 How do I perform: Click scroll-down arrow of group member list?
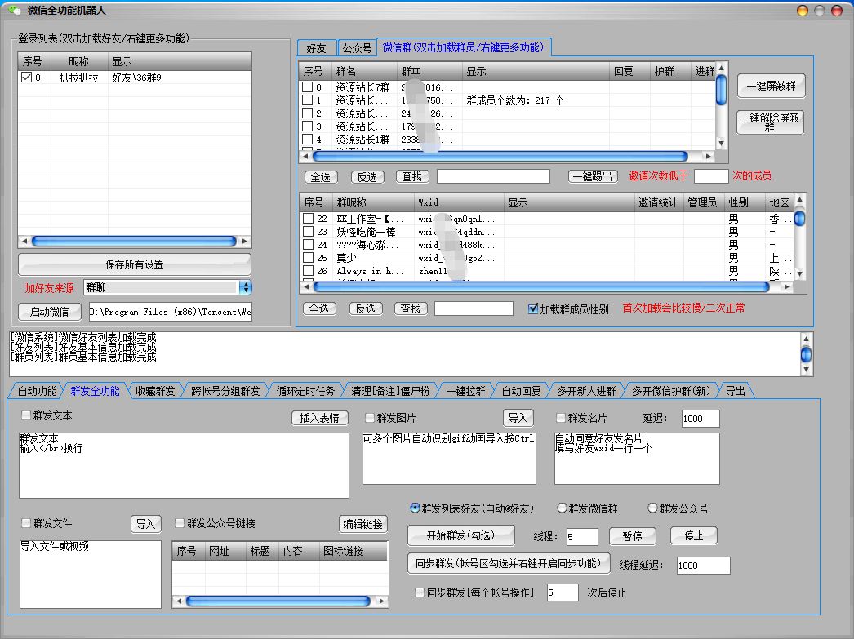pyautogui.click(x=799, y=274)
